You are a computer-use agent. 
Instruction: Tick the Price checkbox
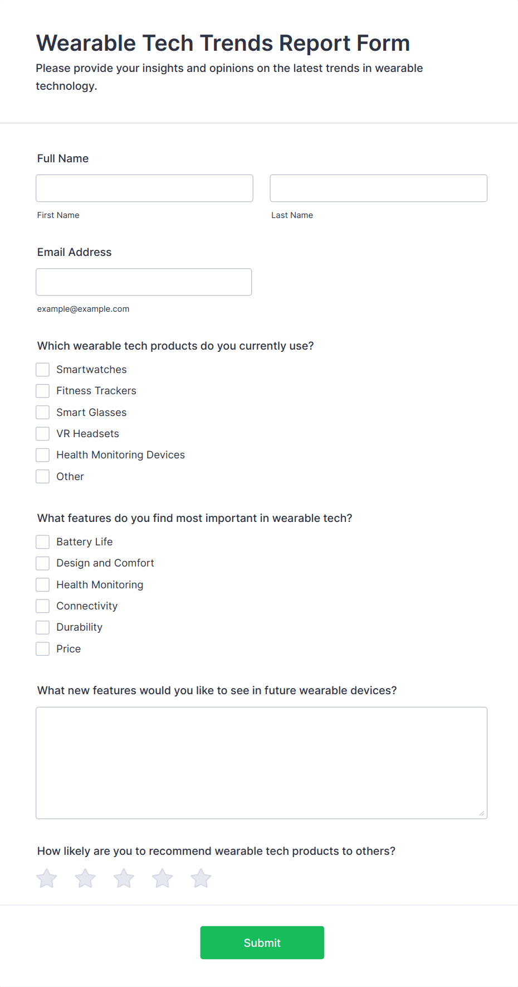coord(43,649)
